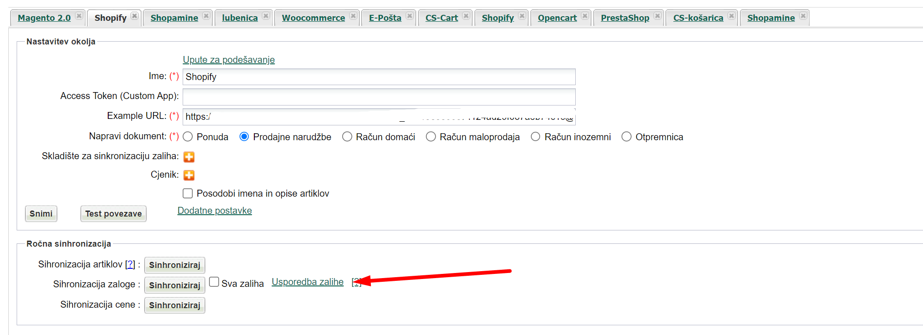This screenshot has height=335, width=923.
Task: Add price list with Cjenik plus icon
Action: tap(189, 175)
